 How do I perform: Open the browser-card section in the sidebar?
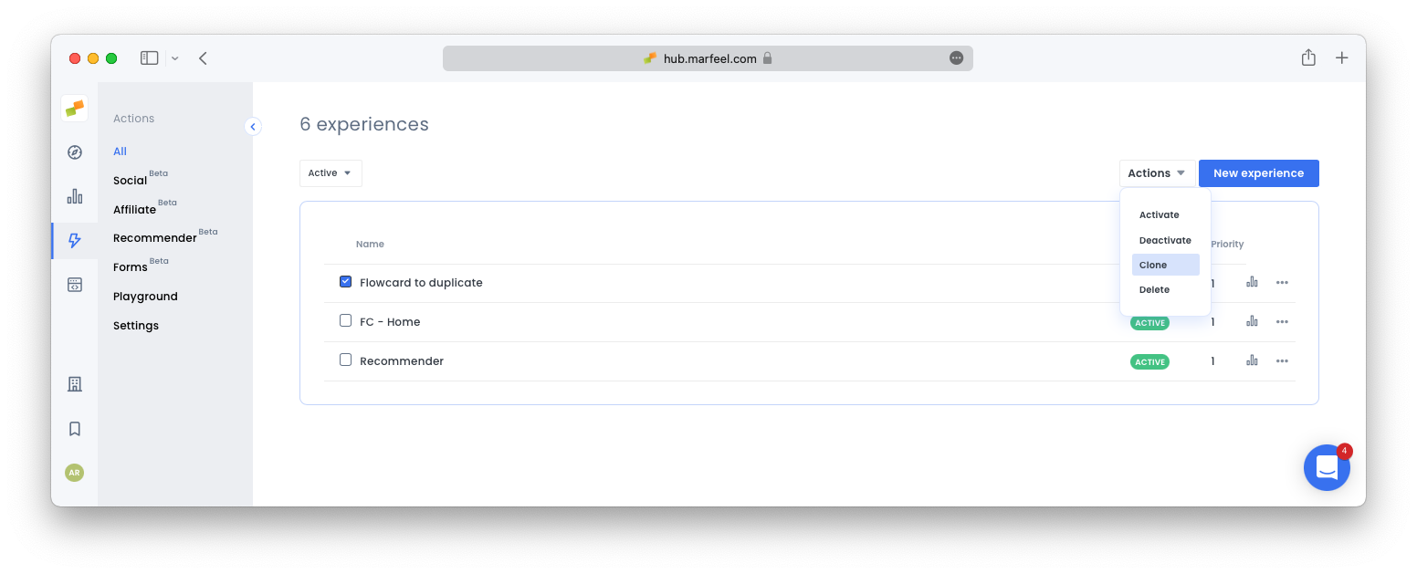(74, 284)
